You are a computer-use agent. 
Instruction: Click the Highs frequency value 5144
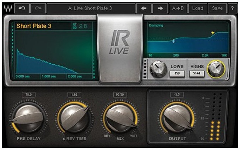point(197,74)
